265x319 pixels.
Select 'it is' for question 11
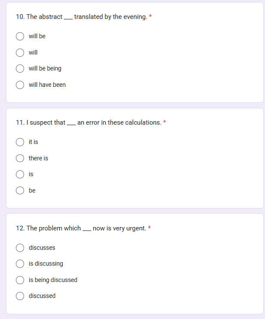point(20,142)
